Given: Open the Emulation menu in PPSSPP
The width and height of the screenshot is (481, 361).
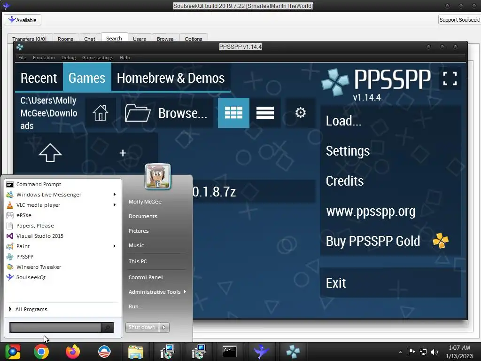Looking at the screenshot, I should click(44, 57).
